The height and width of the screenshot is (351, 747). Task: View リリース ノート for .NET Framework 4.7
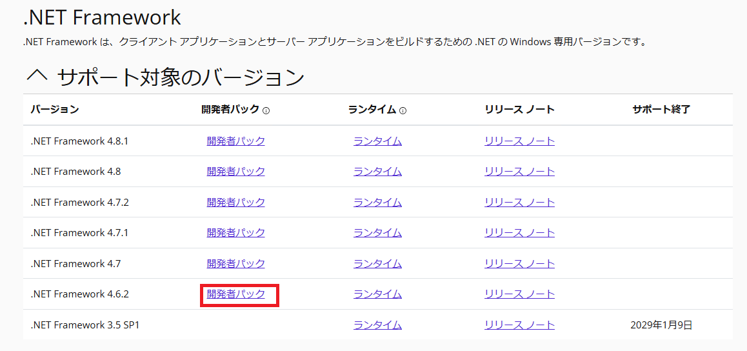point(519,263)
